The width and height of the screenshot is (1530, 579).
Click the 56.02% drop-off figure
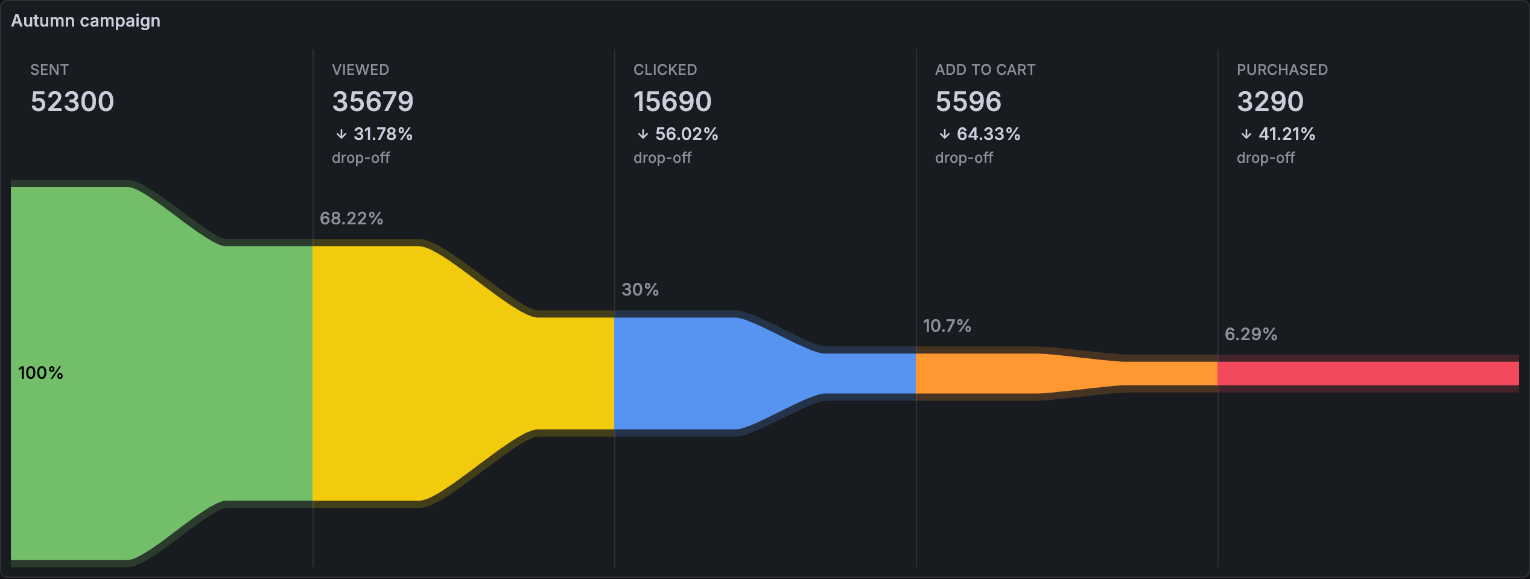687,134
